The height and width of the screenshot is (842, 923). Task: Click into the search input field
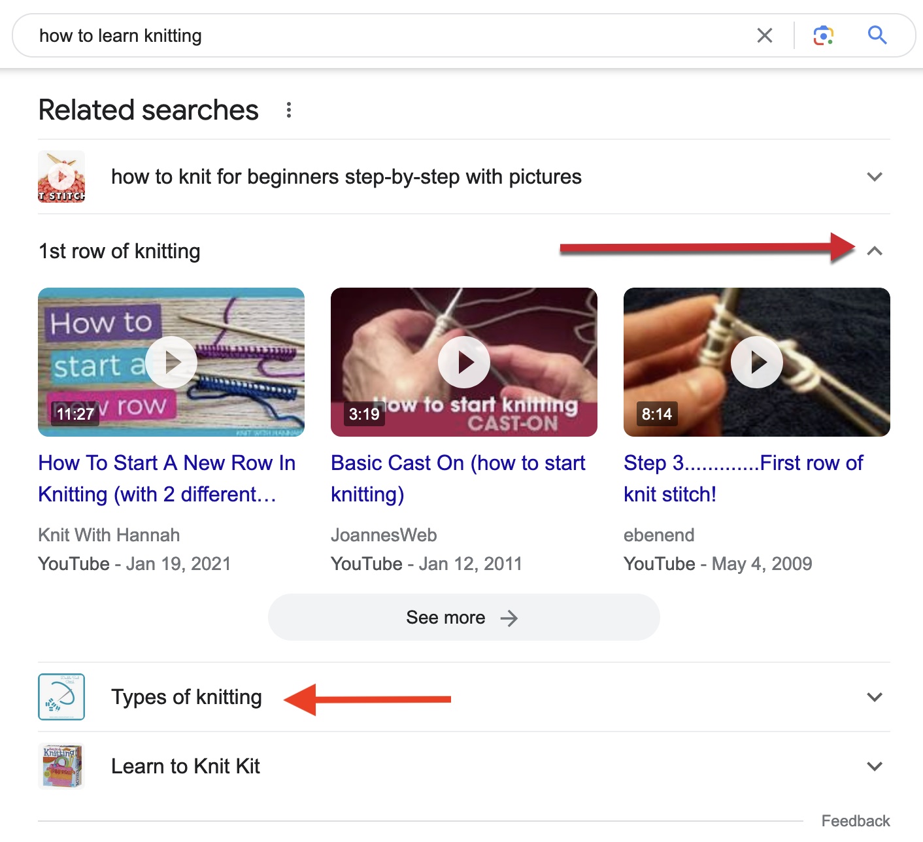[392, 35]
